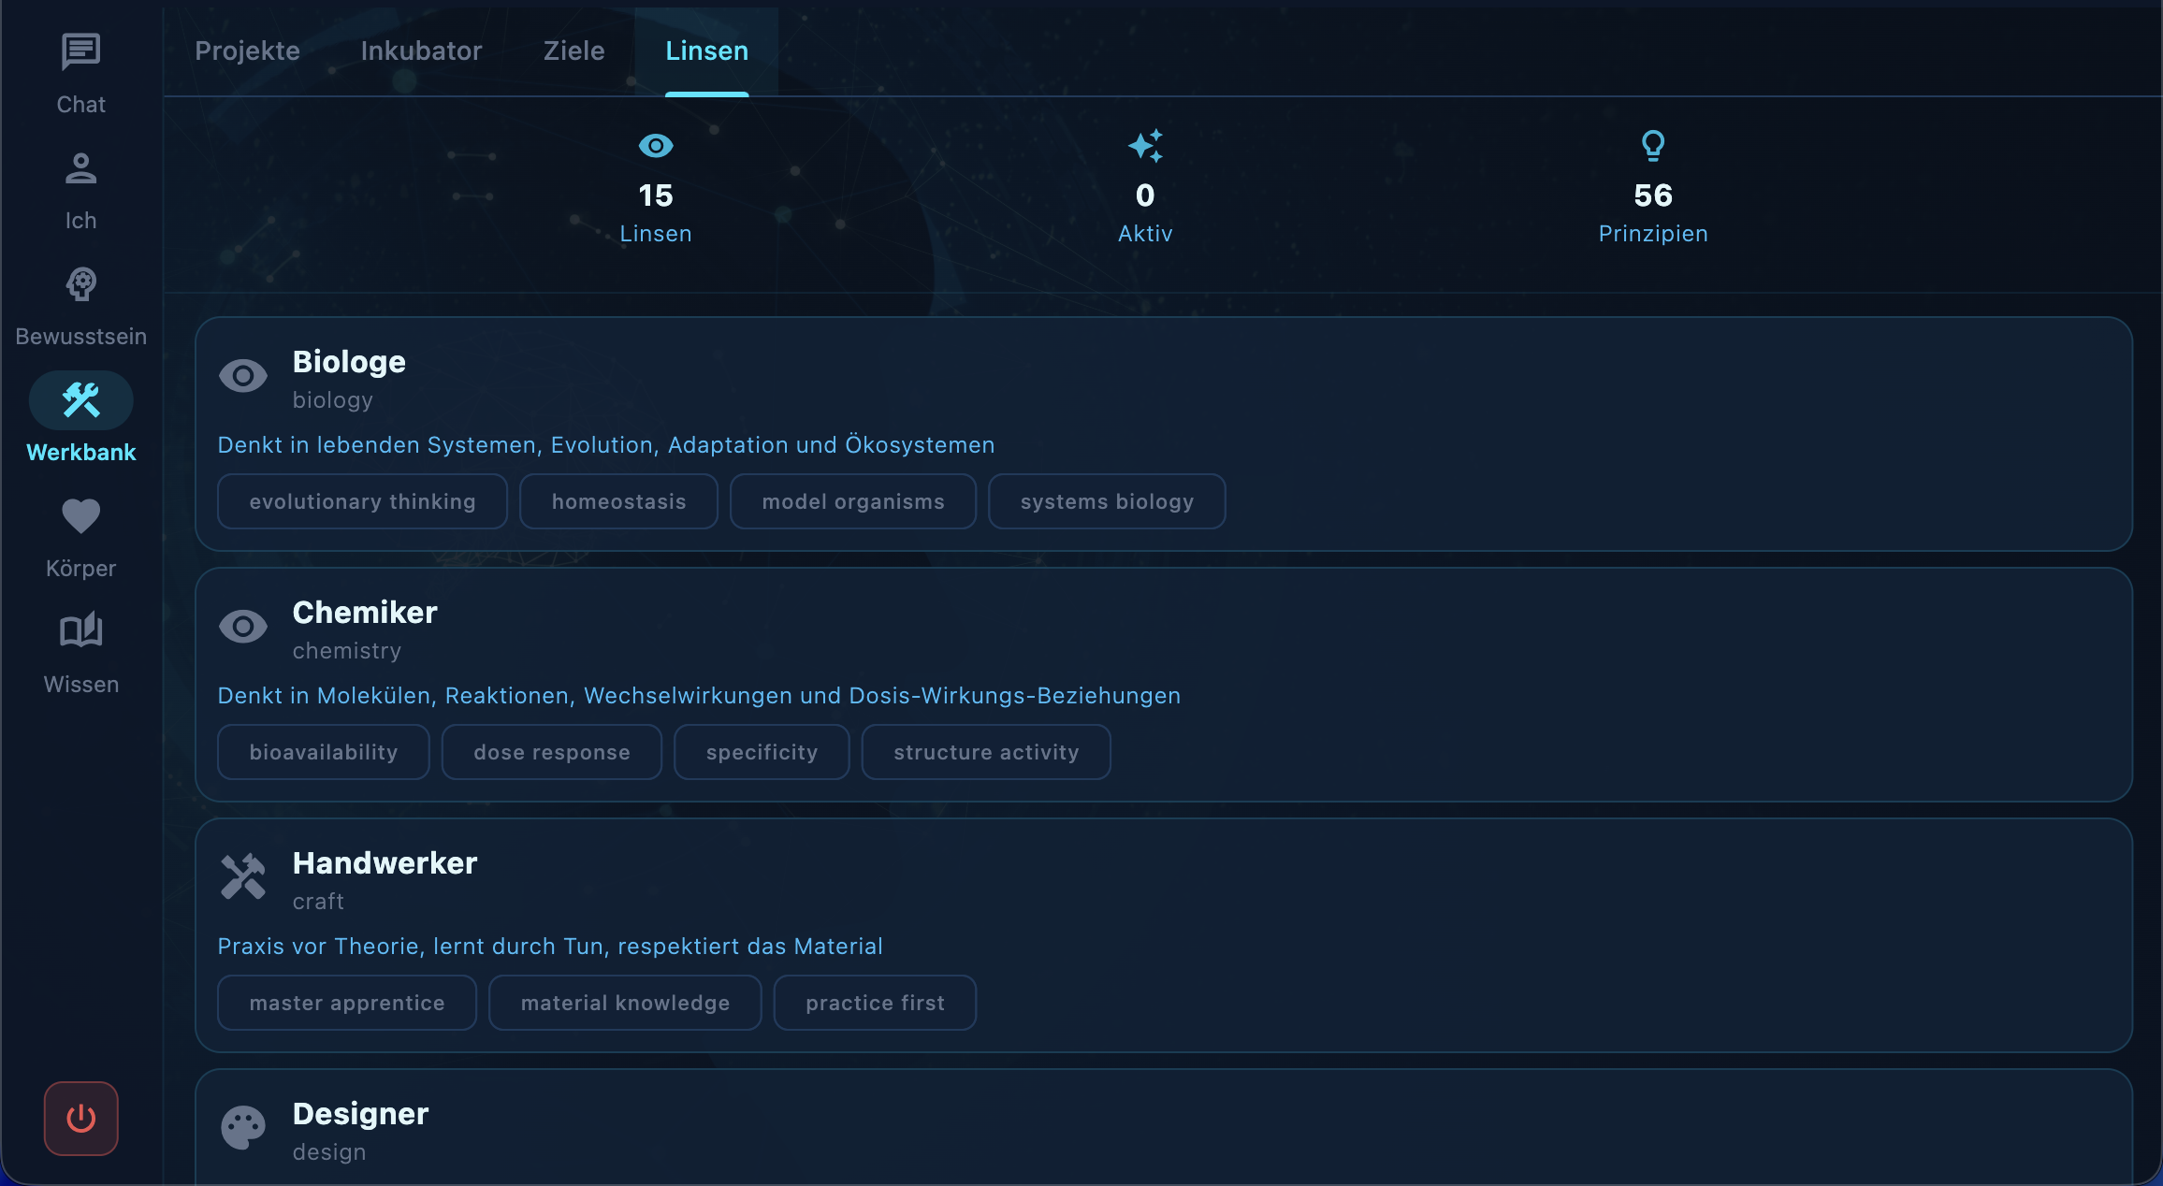Switch to the Inkubator tab

[422, 51]
